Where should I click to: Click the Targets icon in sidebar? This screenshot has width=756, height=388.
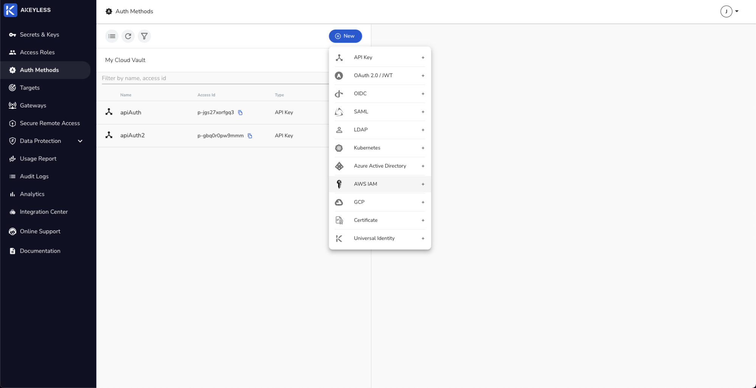[12, 88]
